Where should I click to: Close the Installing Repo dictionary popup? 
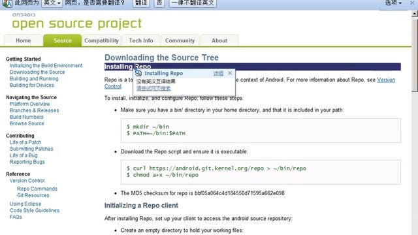coord(230,73)
